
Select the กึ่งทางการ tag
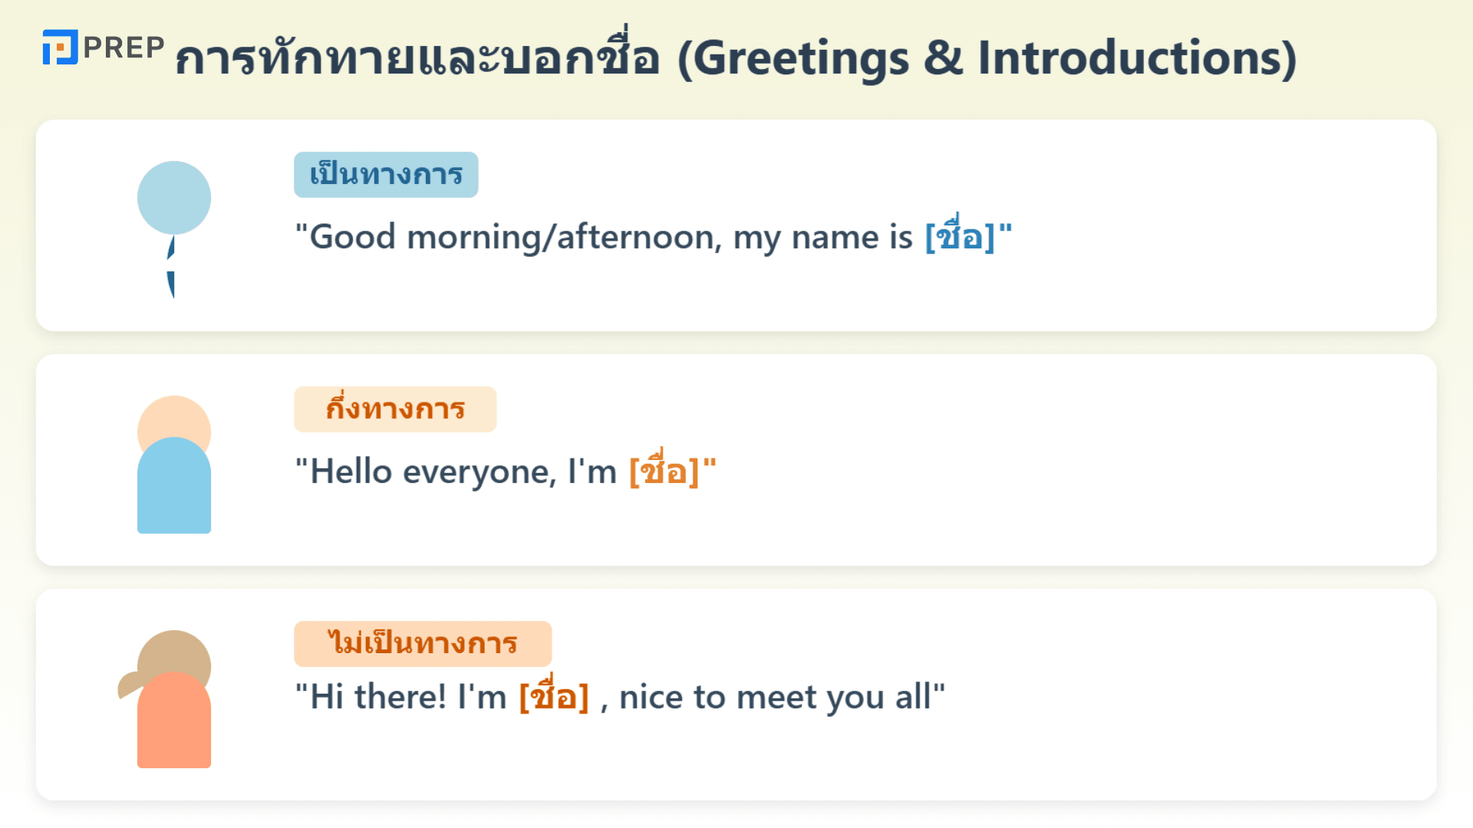395,409
